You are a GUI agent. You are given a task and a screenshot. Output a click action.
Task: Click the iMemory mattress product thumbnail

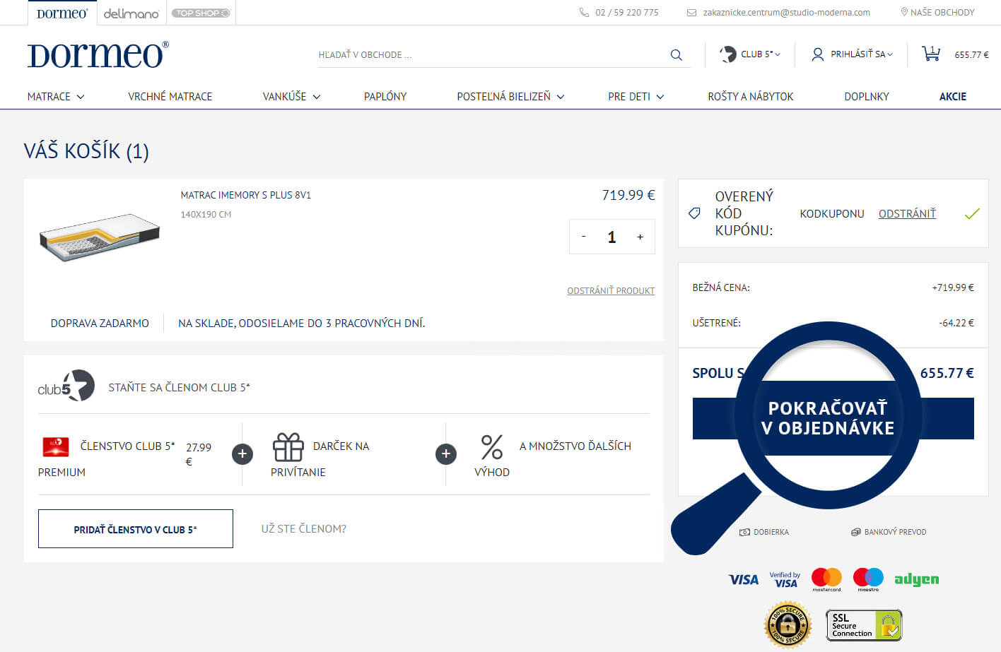(100, 237)
